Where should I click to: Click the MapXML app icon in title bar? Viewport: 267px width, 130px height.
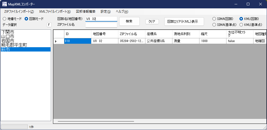point(5,4)
